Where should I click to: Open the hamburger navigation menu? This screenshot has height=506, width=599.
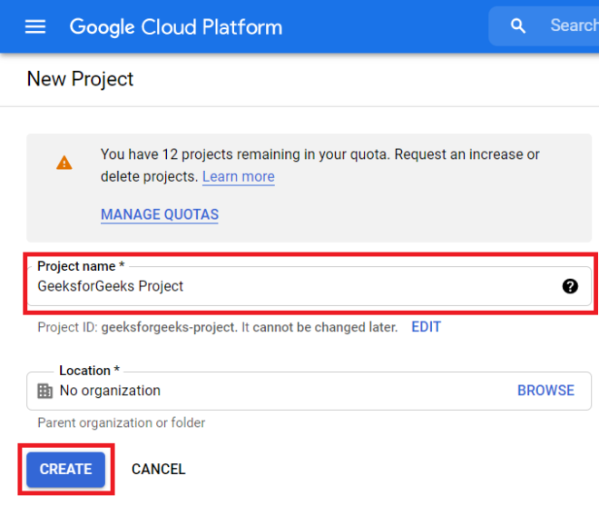(35, 26)
